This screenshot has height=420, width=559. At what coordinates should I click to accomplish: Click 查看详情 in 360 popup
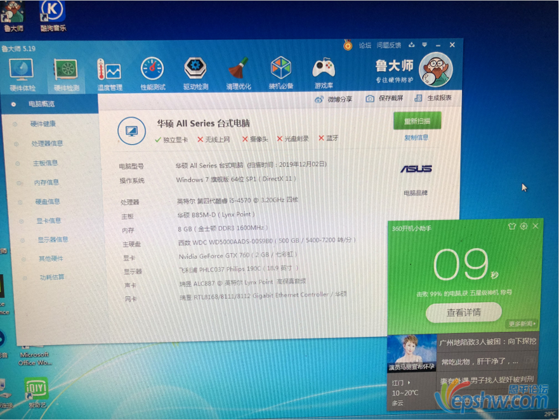tap(463, 312)
